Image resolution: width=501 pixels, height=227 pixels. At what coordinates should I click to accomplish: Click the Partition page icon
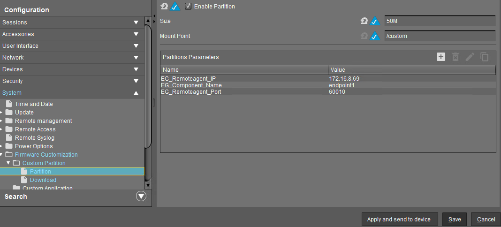click(x=24, y=172)
